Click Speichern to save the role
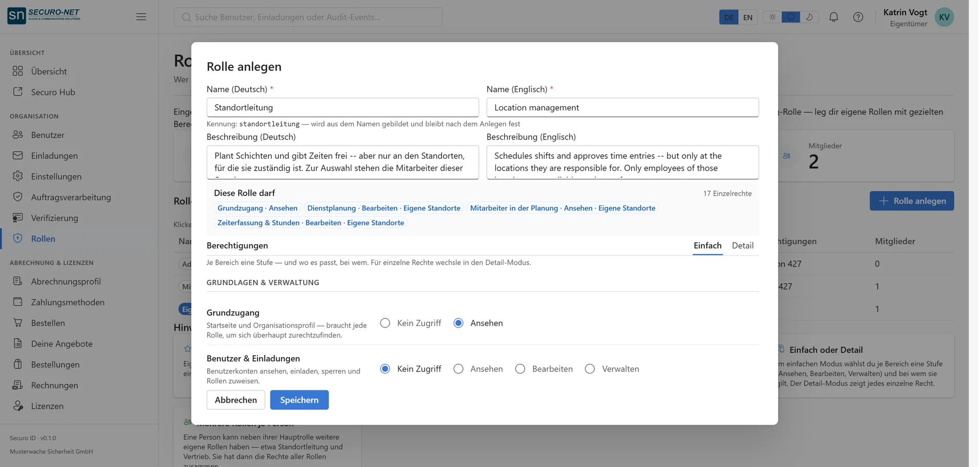The height and width of the screenshot is (467, 978). coord(299,400)
